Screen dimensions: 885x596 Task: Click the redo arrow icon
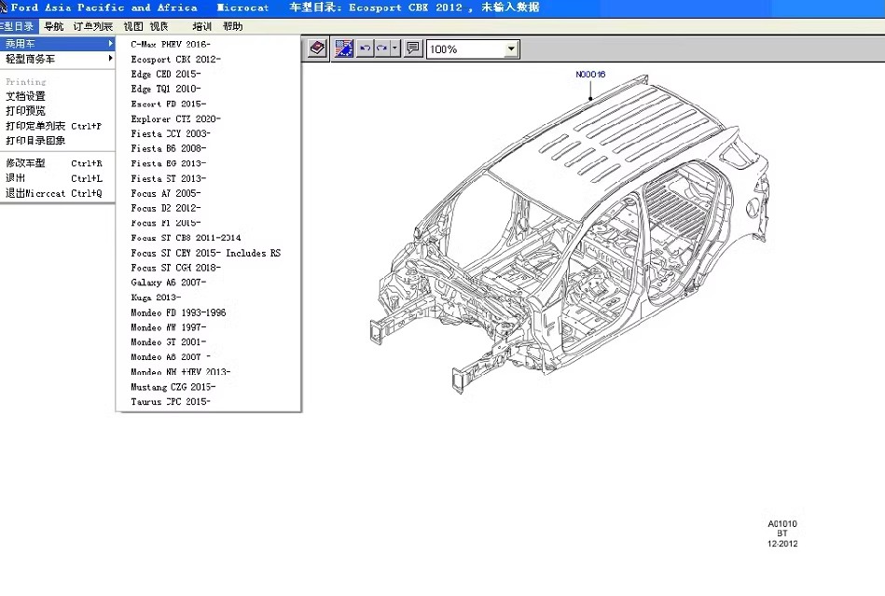[x=382, y=49]
